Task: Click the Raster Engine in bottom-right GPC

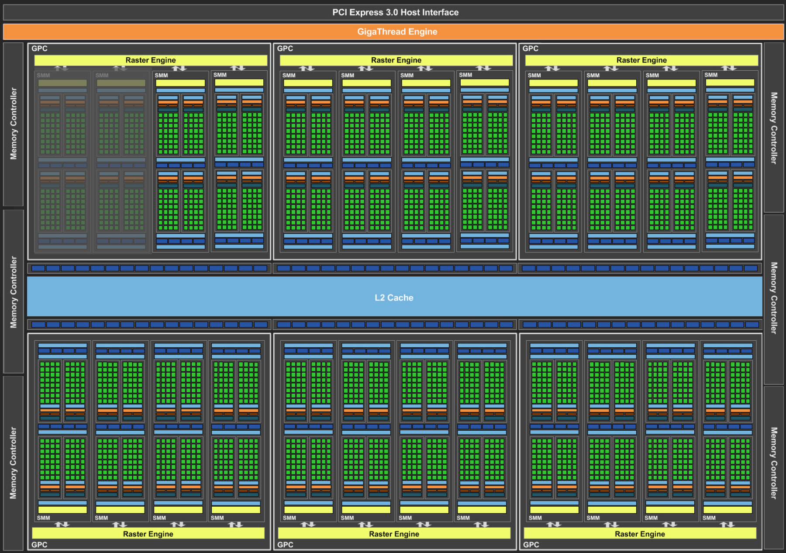Action: 640,534
